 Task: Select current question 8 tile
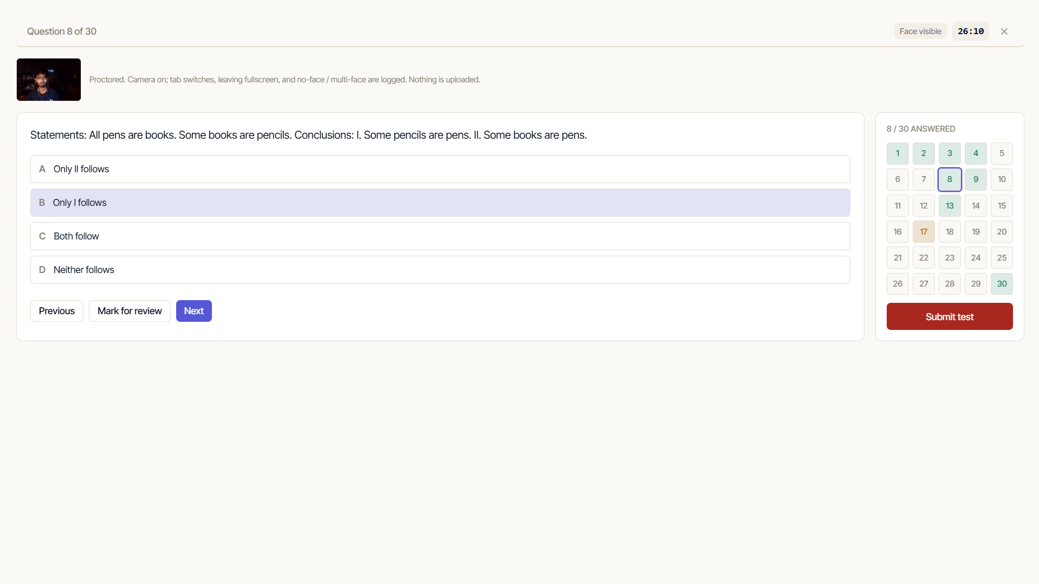click(x=950, y=179)
